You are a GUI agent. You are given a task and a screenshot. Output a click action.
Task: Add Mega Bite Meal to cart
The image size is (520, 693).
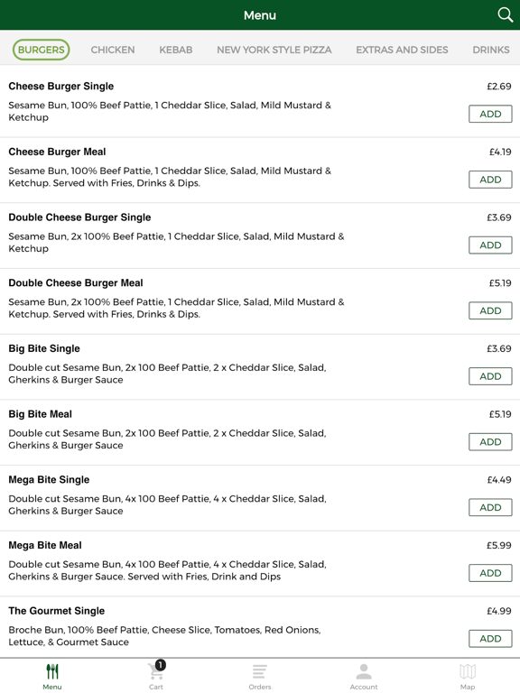pyautogui.click(x=490, y=573)
